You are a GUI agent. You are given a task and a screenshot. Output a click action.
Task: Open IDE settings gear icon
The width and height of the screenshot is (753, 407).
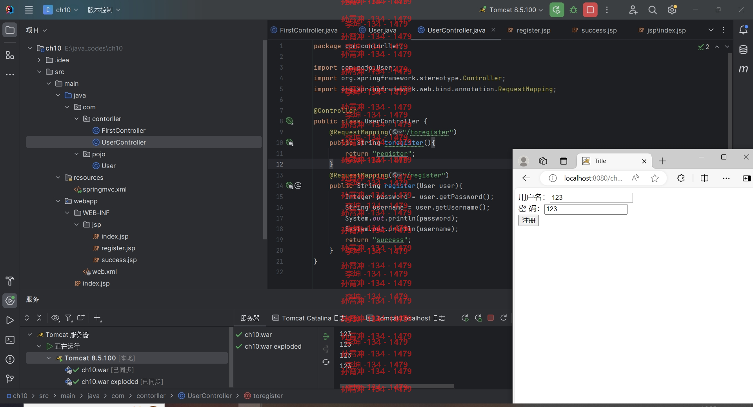point(672,10)
